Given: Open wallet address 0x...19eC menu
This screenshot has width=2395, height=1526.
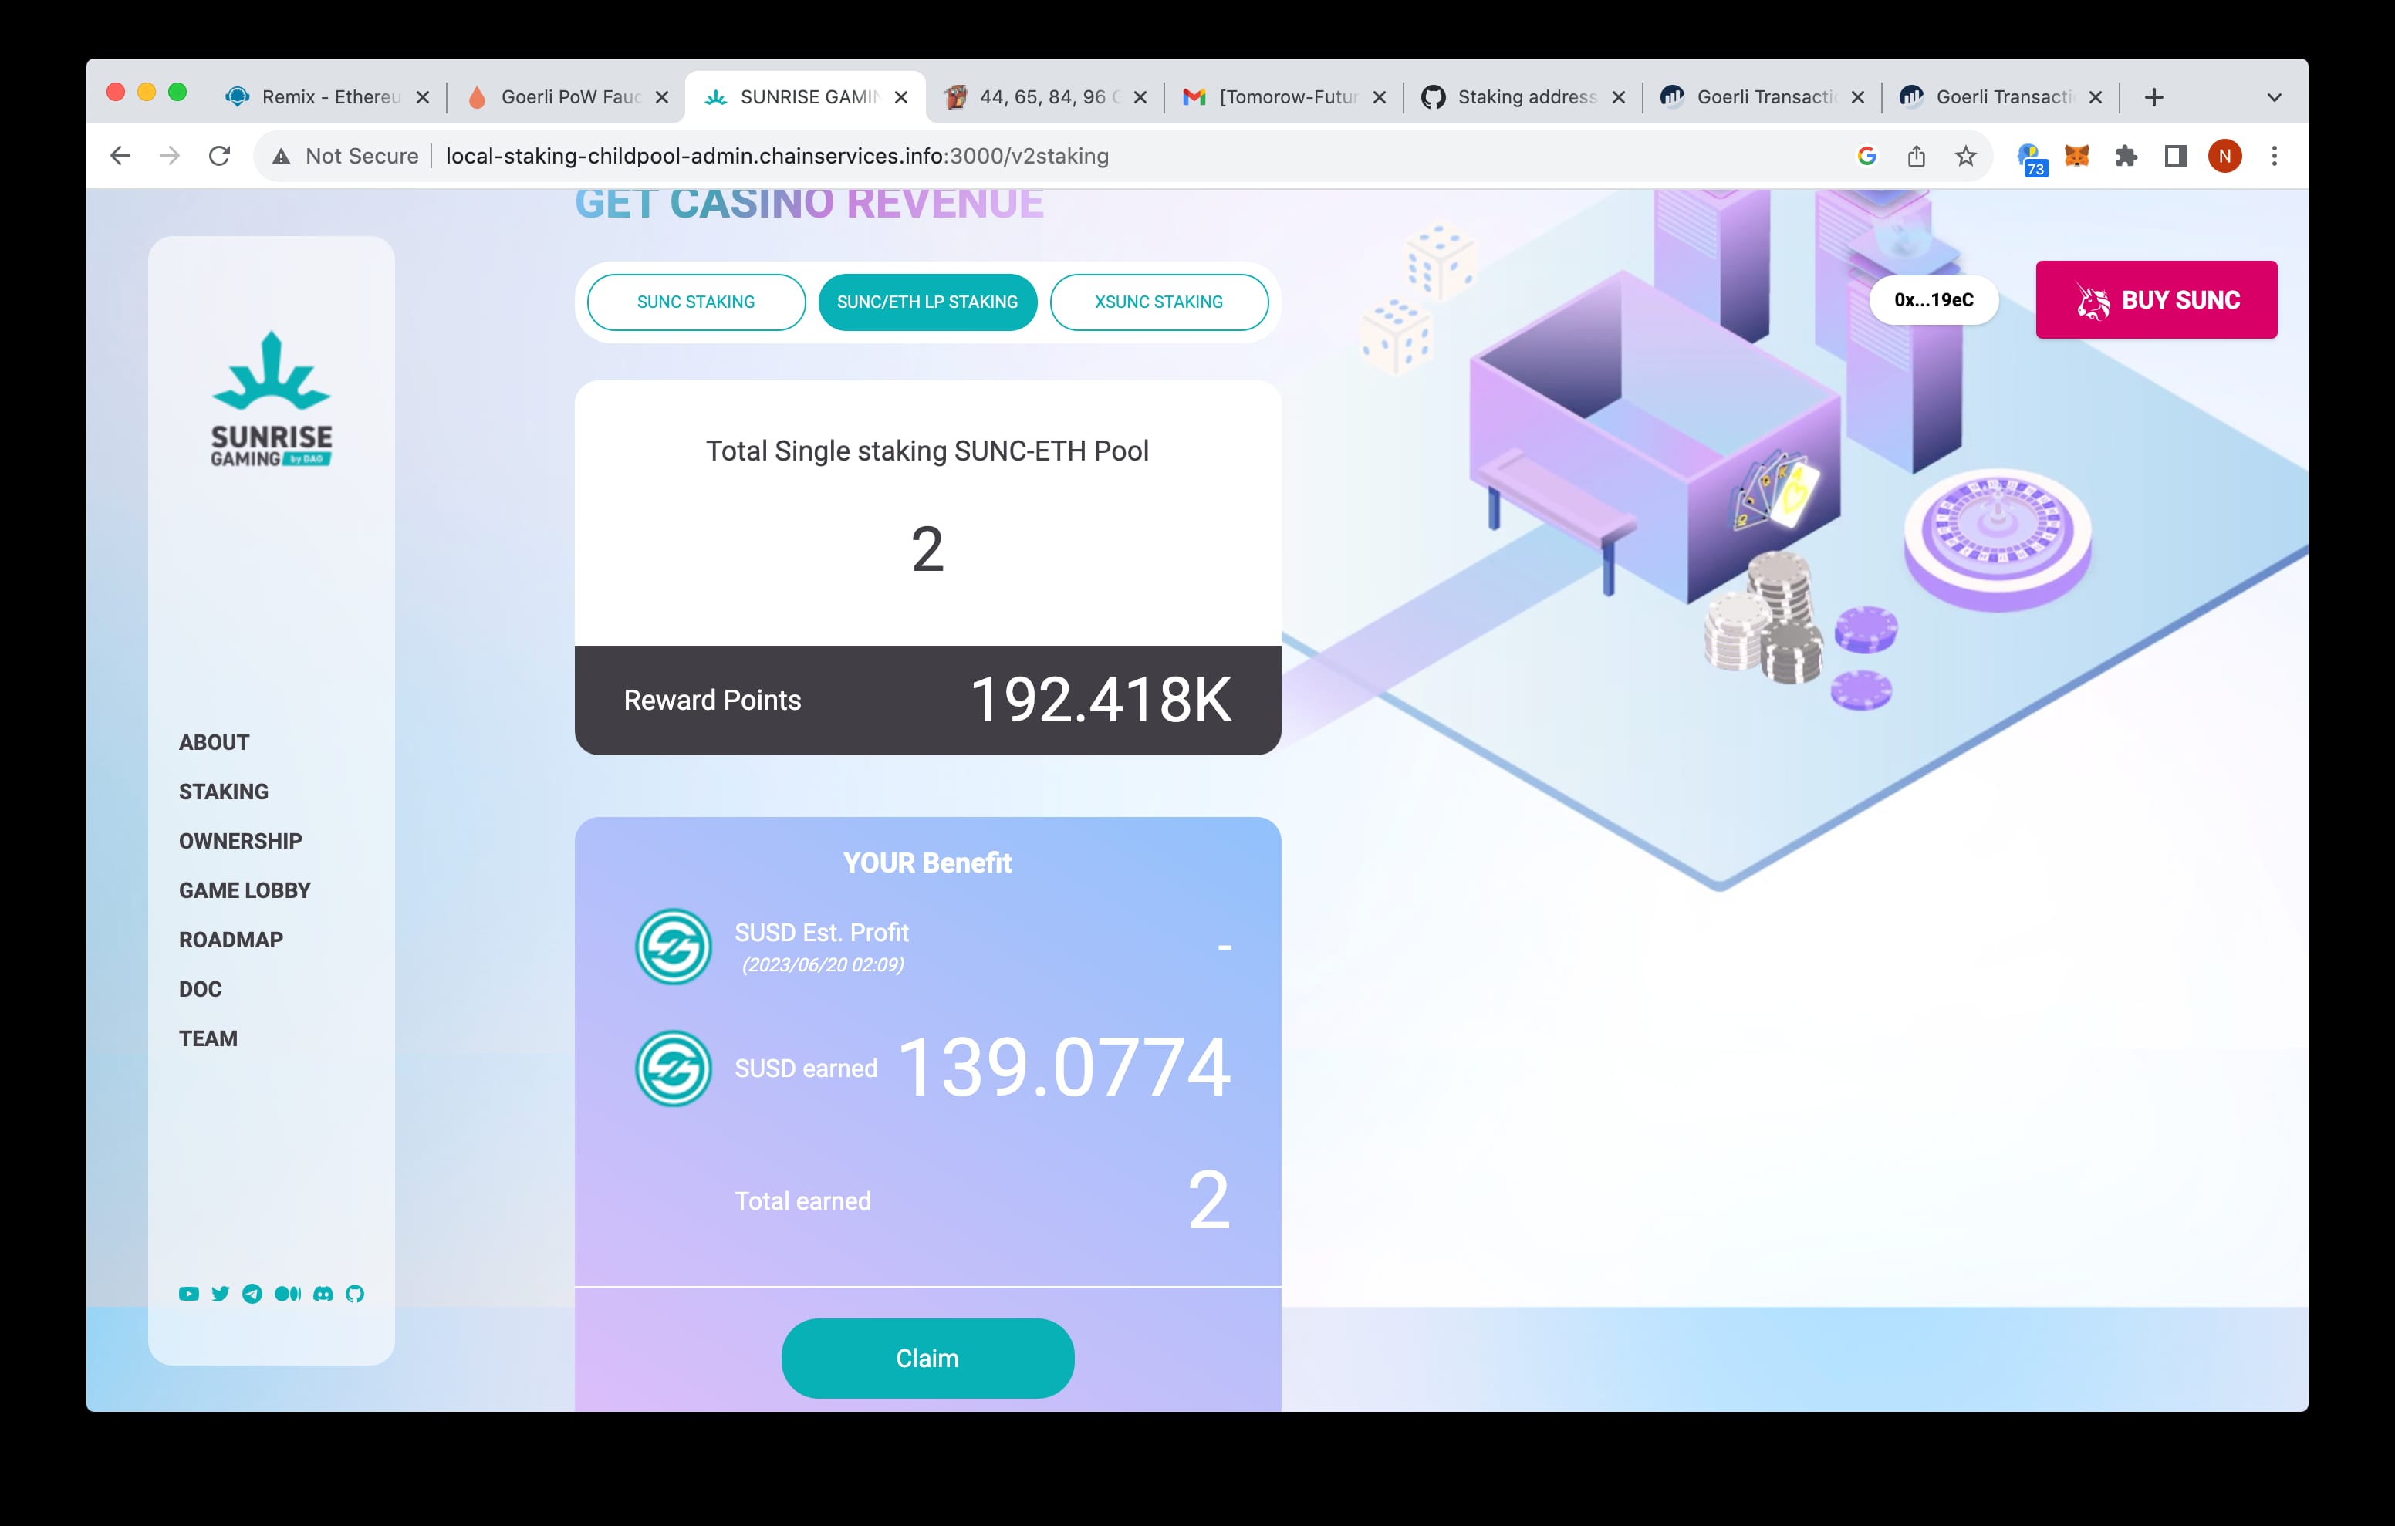Looking at the screenshot, I should (x=1933, y=299).
